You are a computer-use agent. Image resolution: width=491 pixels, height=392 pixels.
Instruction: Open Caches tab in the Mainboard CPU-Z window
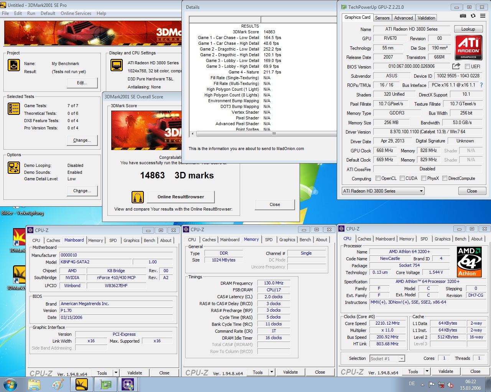(x=53, y=240)
